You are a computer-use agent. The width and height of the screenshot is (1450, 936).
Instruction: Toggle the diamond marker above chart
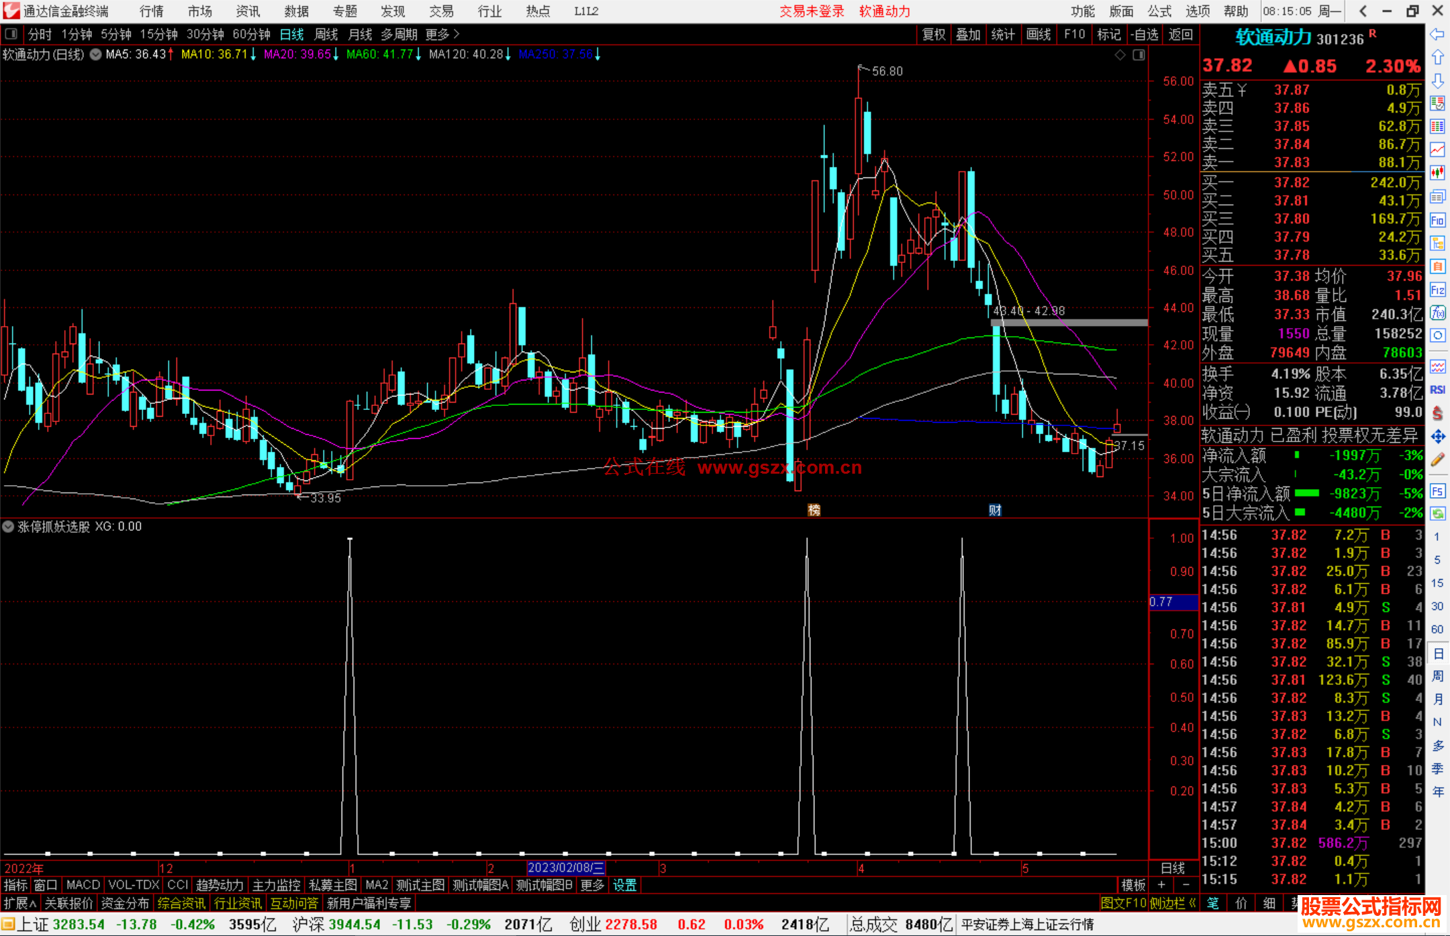pos(1120,55)
